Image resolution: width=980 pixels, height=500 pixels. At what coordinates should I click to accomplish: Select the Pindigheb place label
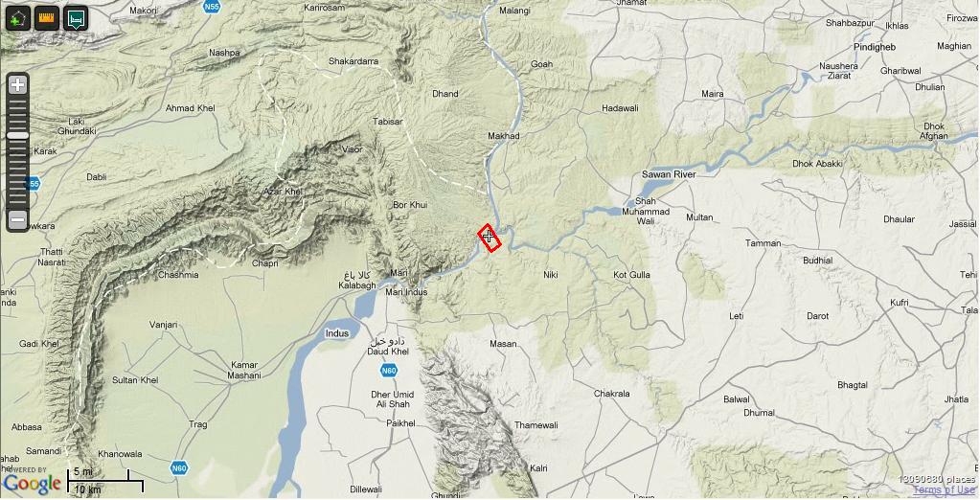point(875,47)
